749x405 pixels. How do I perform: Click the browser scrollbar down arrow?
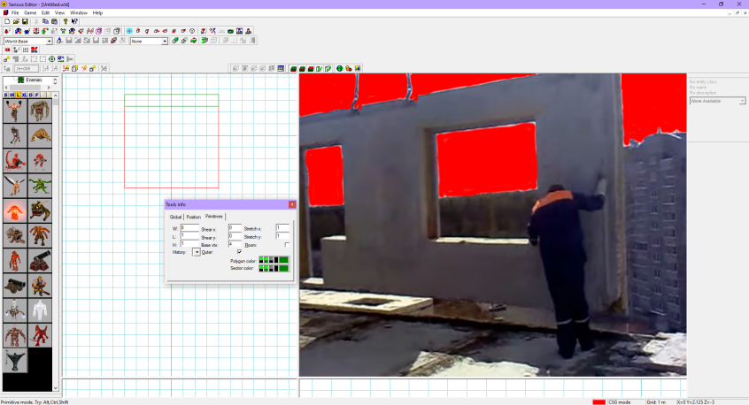(56, 388)
